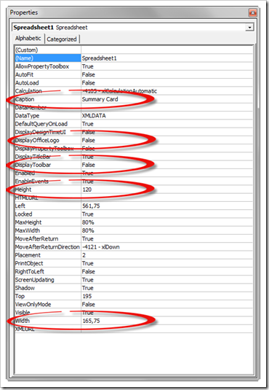
Task: Select the Placement property
Action: tap(28, 255)
